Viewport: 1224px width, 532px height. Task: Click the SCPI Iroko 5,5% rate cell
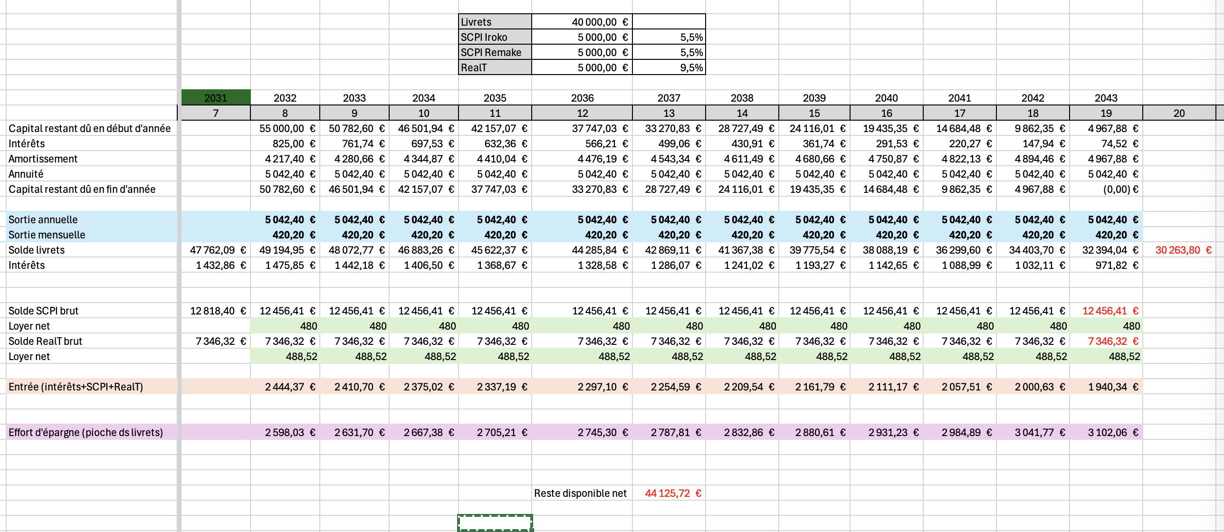(x=669, y=37)
